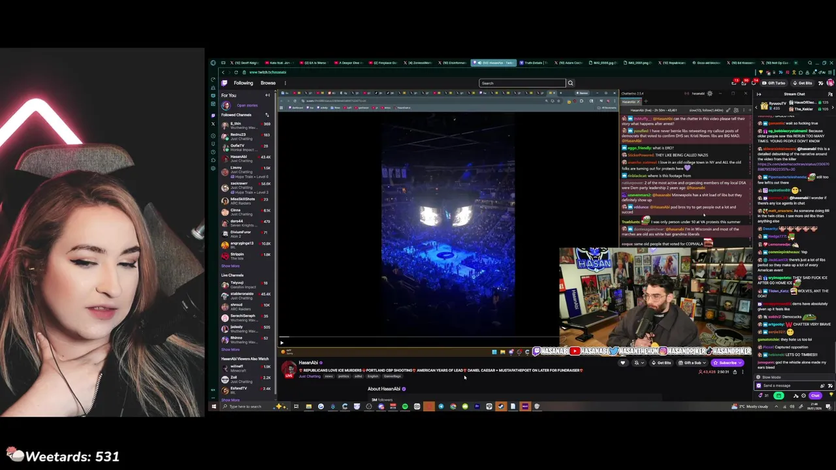Open the Browse page
The width and height of the screenshot is (836, 470).
point(268,83)
